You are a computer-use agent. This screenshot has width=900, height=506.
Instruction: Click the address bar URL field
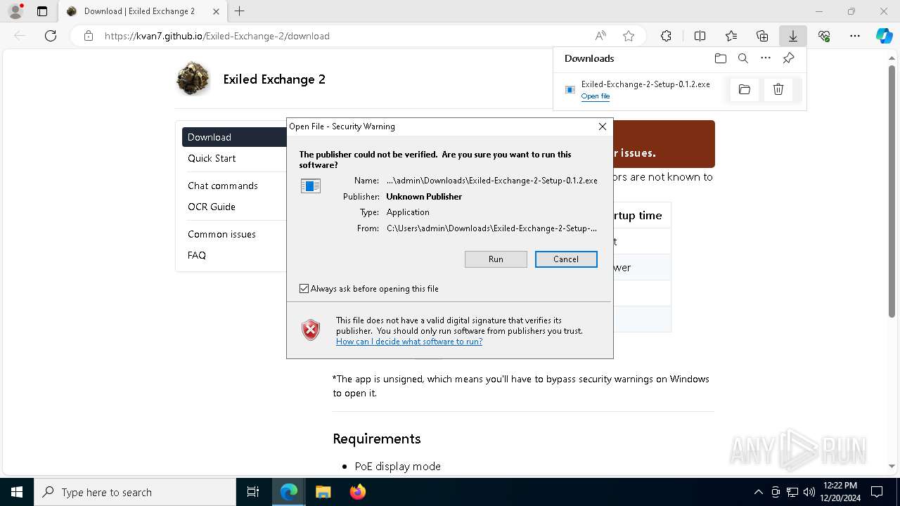[x=344, y=36]
